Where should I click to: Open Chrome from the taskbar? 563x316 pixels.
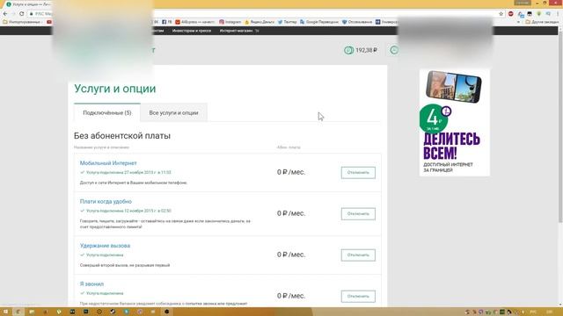[x=18, y=312]
